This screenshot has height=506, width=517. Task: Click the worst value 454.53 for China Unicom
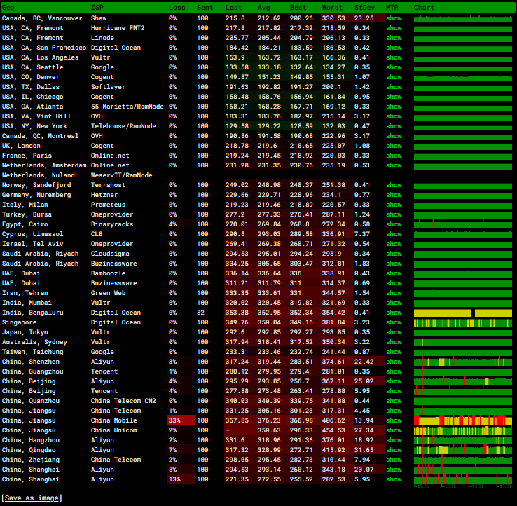(x=333, y=430)
